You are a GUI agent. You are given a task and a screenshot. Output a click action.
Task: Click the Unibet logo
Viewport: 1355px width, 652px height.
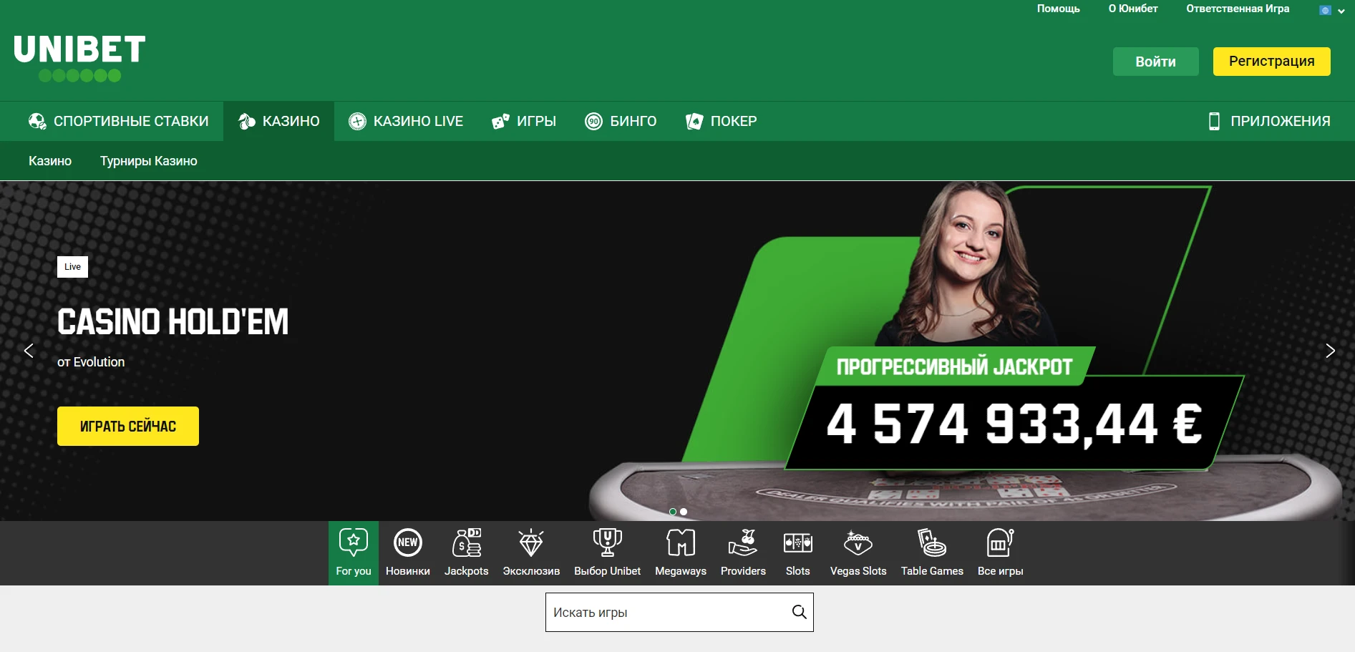click(x=79, y=59)
